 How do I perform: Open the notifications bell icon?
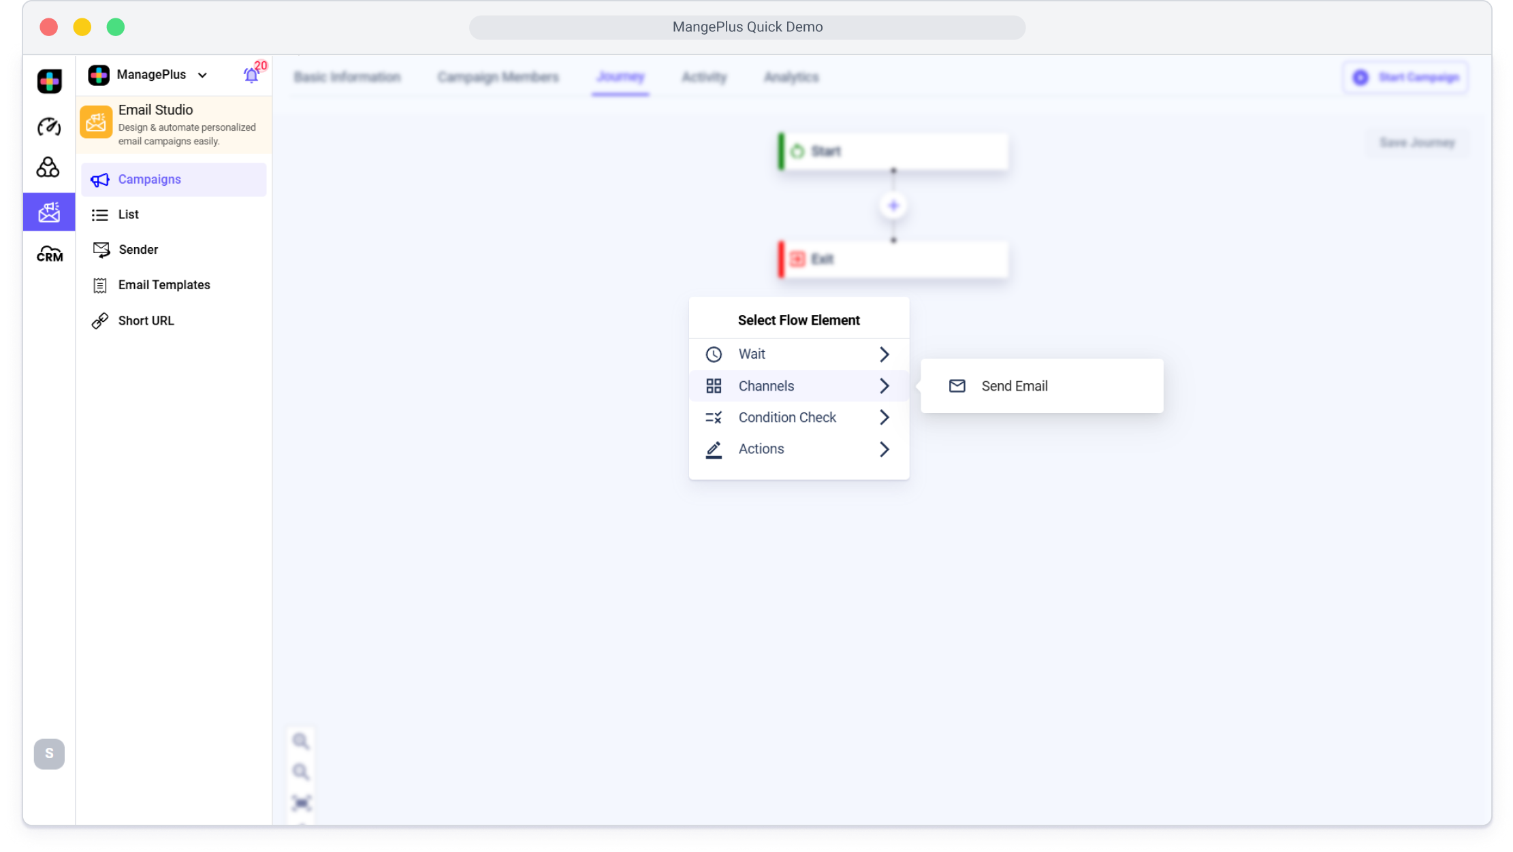click(x=251, y=75)
